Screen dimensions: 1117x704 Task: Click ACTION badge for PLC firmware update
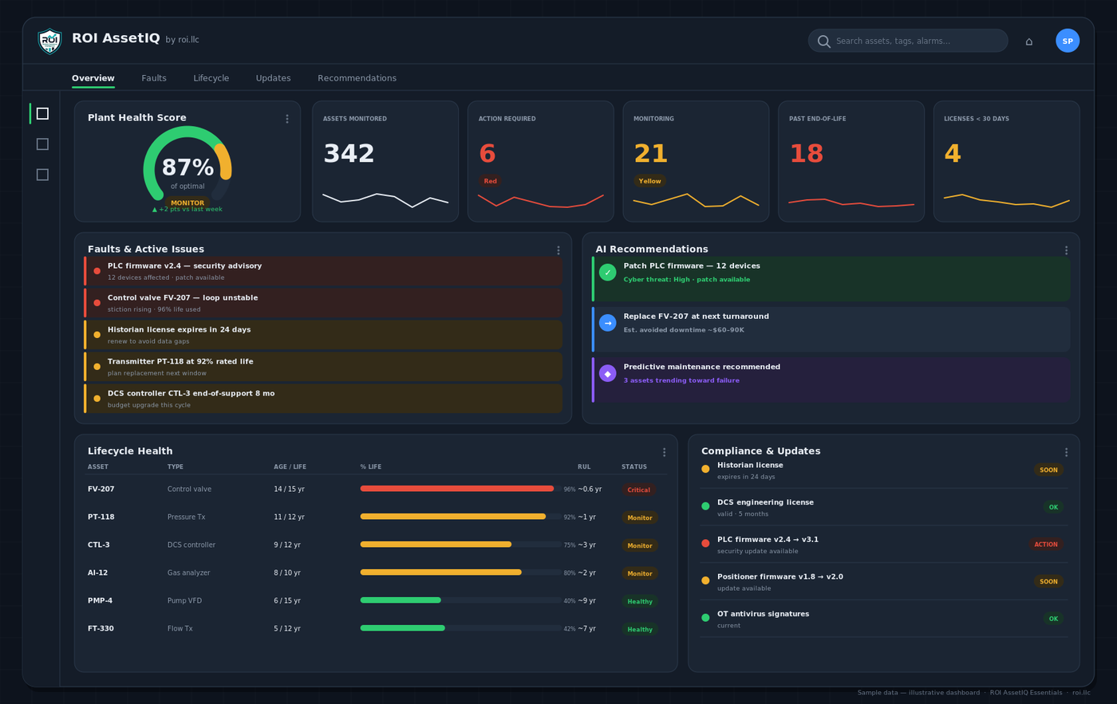[1046, 545]
